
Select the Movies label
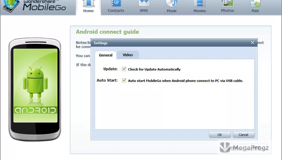200,11
